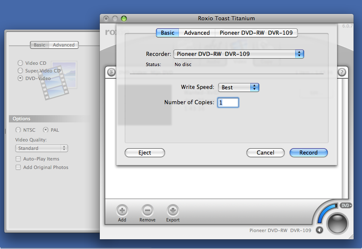This screenshot has width=362, height=249.
Task: Select the NTSC radio button
Action: pyautogui.click(x=18, y=130)
